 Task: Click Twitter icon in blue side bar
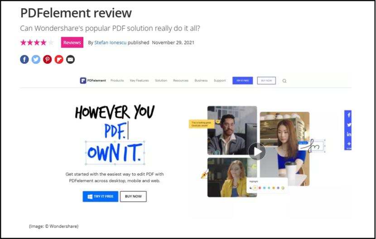coord(349,124)
